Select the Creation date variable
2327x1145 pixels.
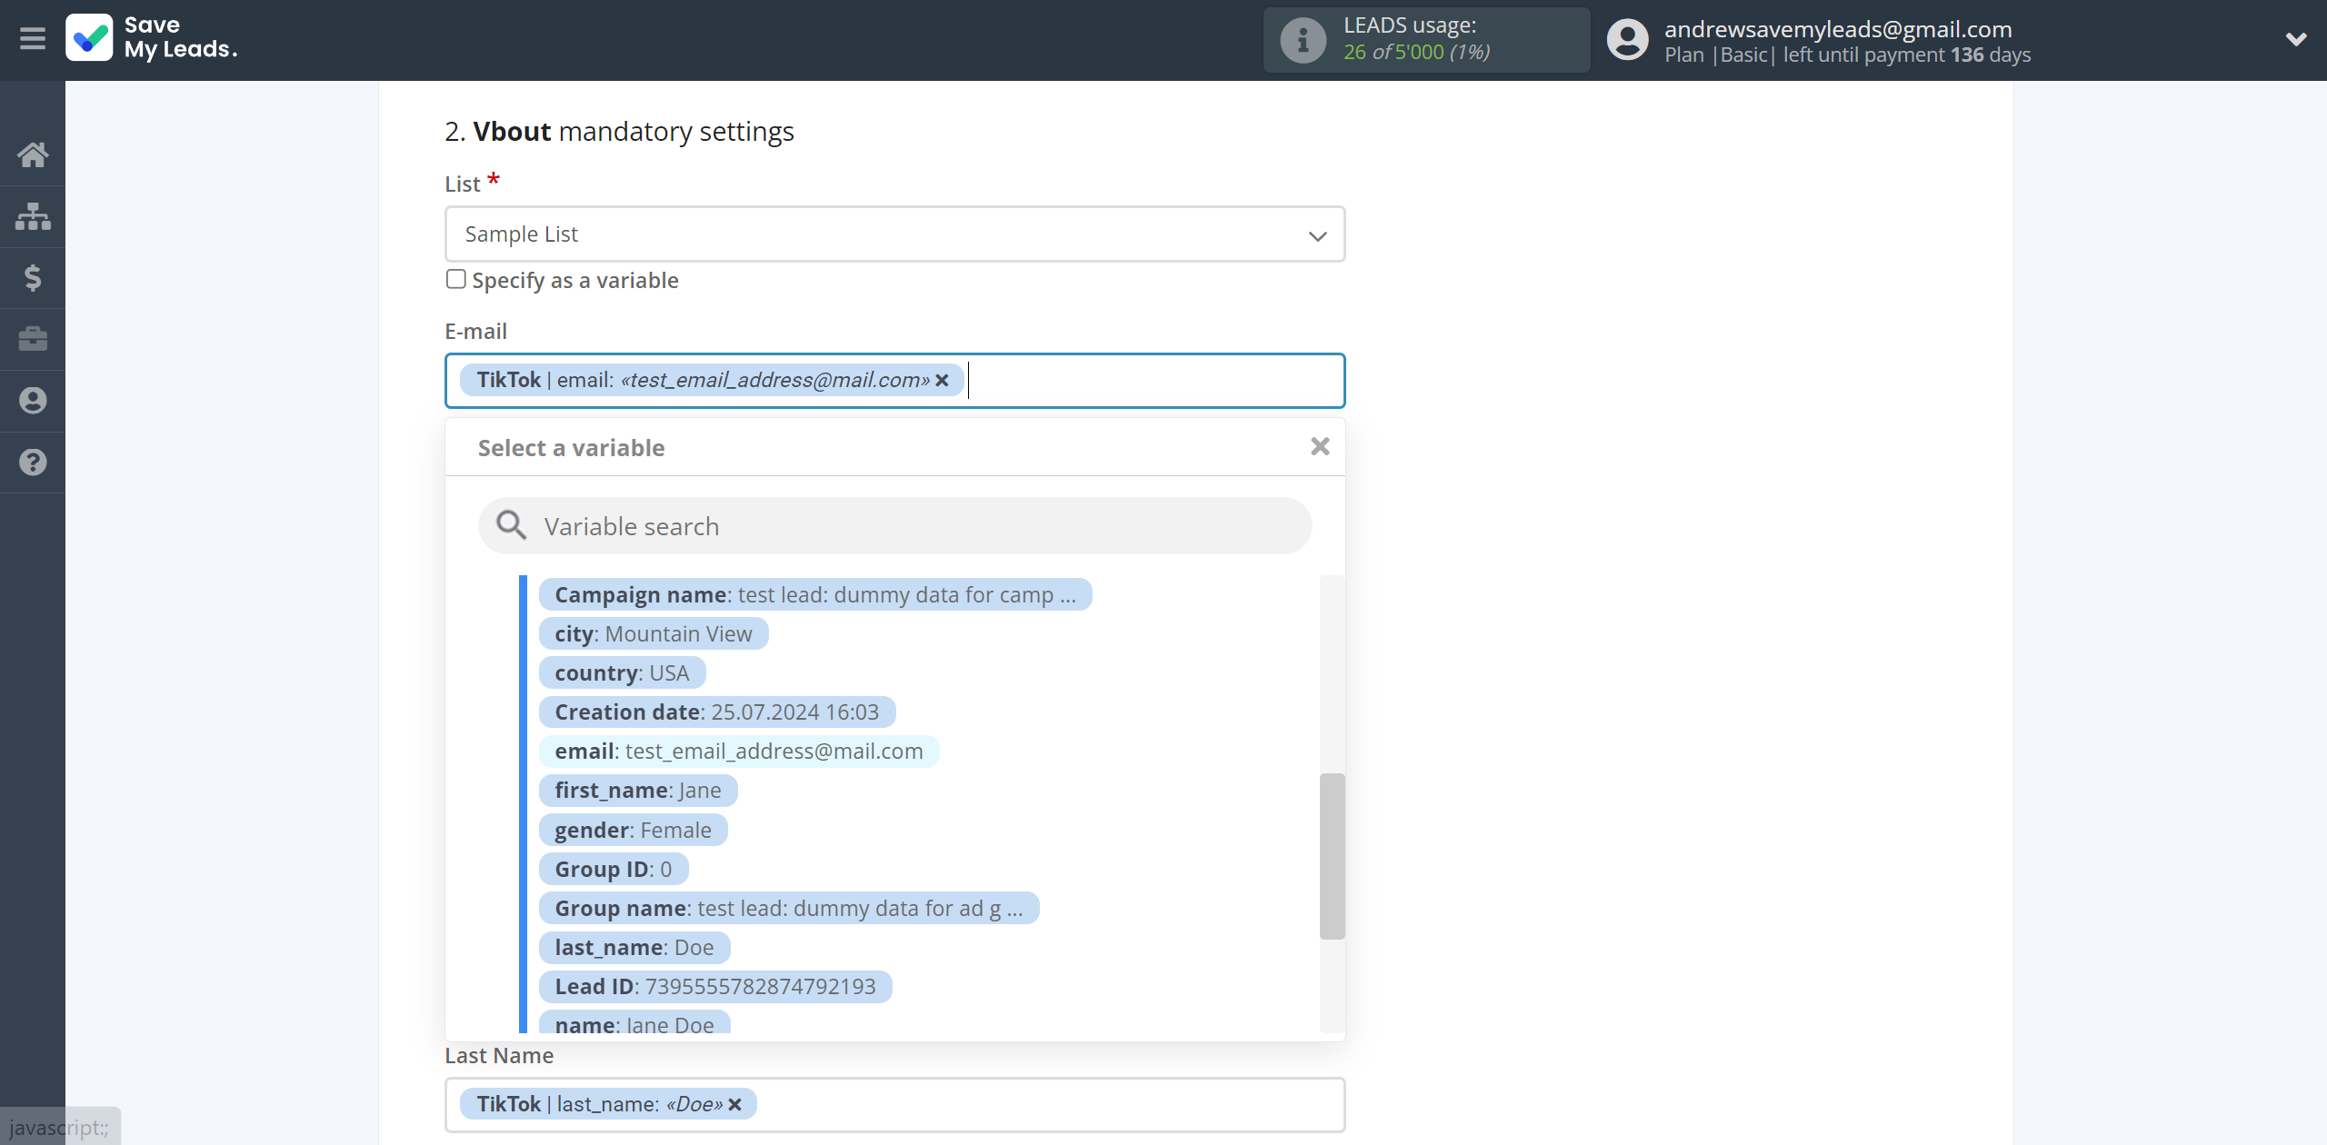pos(717,712)
